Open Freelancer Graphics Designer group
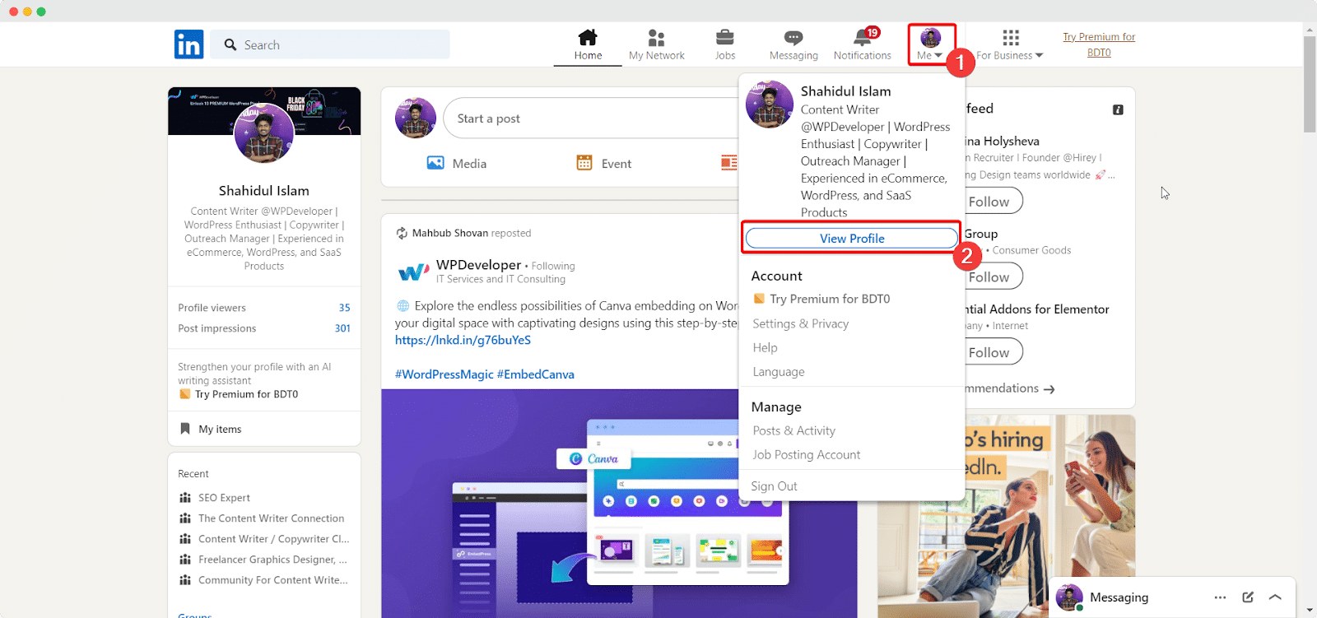The height and width of the screenshot is (618, 1317). 272,560
